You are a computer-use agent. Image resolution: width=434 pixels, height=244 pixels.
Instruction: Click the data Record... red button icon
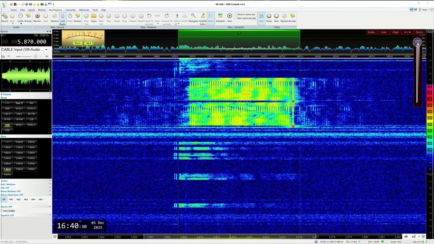point(37,16)
